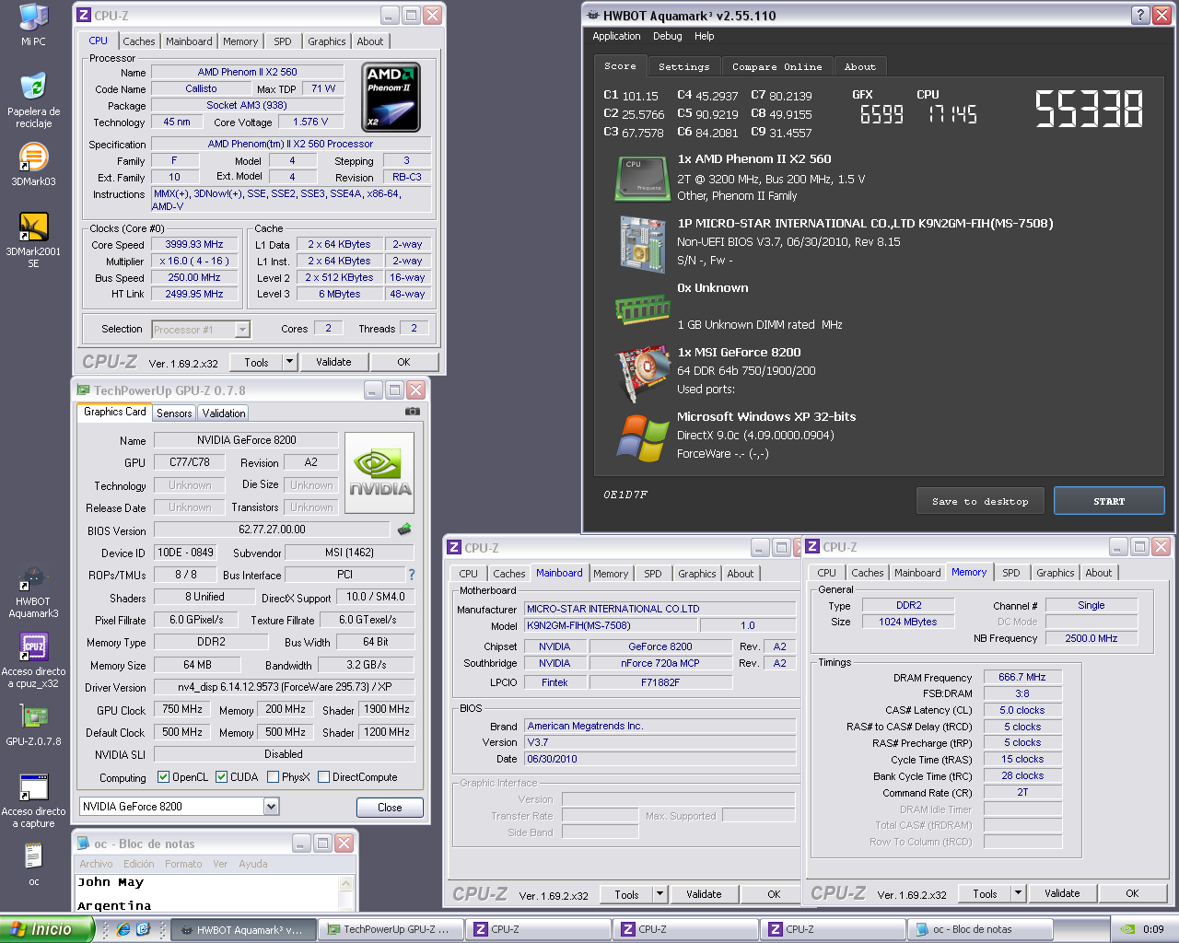Open Debug menu in Aquamark
Screen dimensions: 1179x943
[667, 36]
